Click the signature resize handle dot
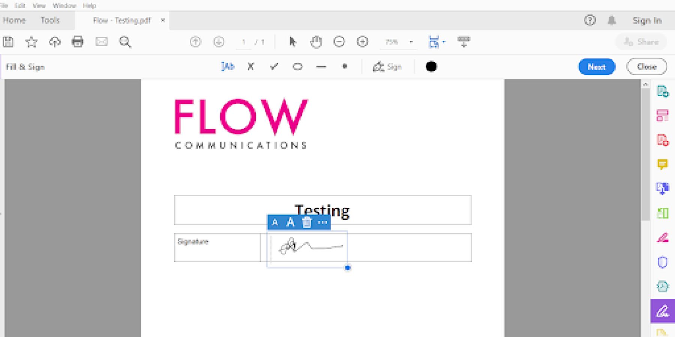This screenshot has width=675, height=337. click(x=348, y=267)
